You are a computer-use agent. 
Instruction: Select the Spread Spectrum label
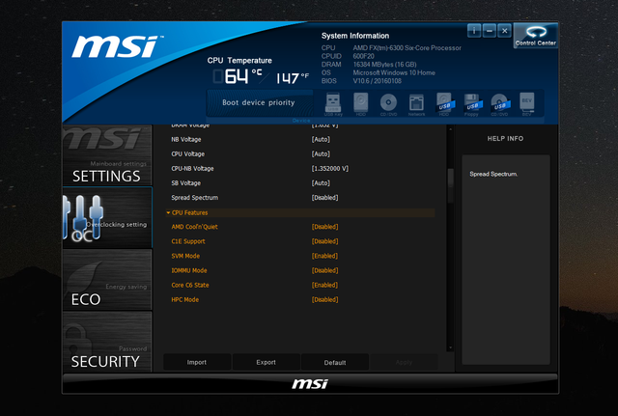point(195,198)
